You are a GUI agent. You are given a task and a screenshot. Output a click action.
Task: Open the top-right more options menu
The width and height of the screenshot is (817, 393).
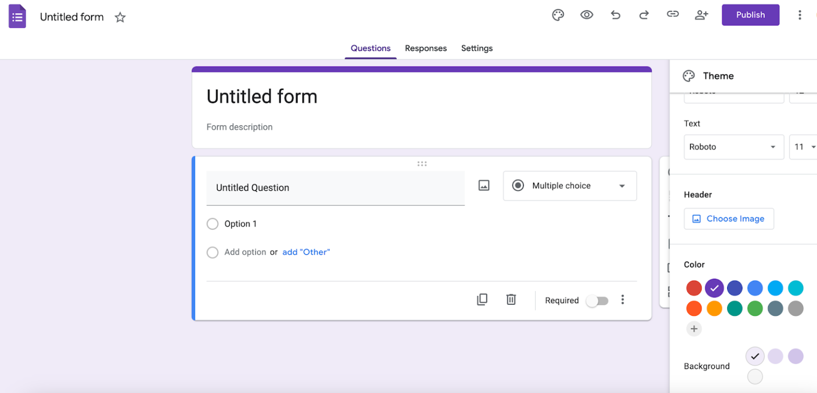pos(799,15)
